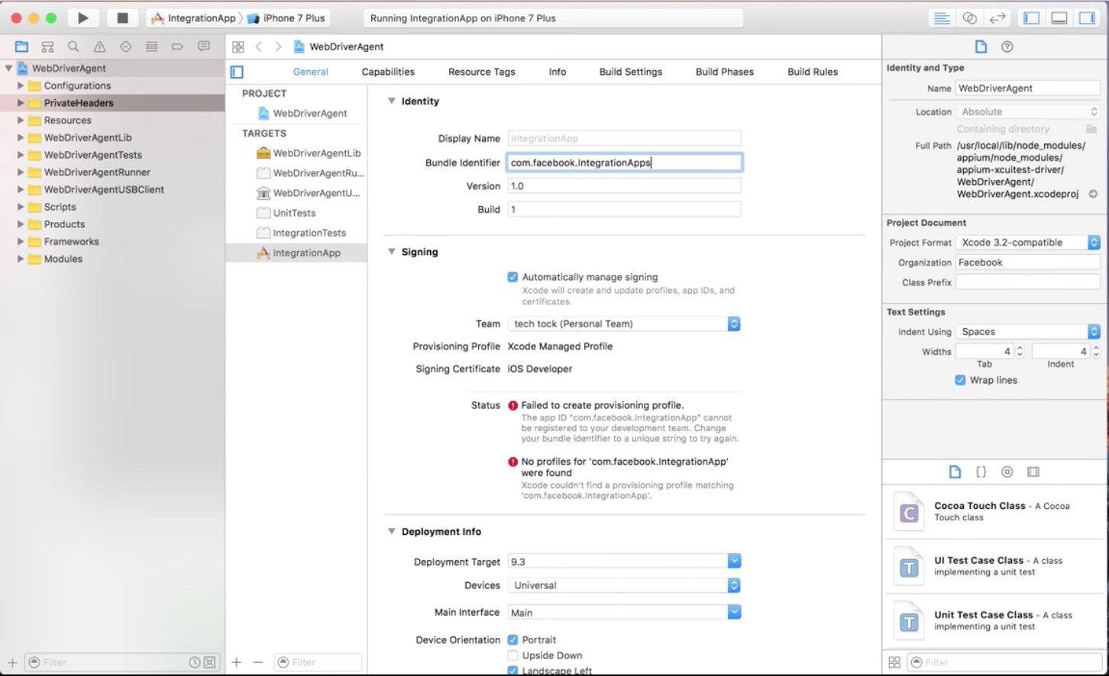Viewport: 1109px width, 676px height.
Task: Uncheck Portrait device orientation
Action: tap(512, 639)
